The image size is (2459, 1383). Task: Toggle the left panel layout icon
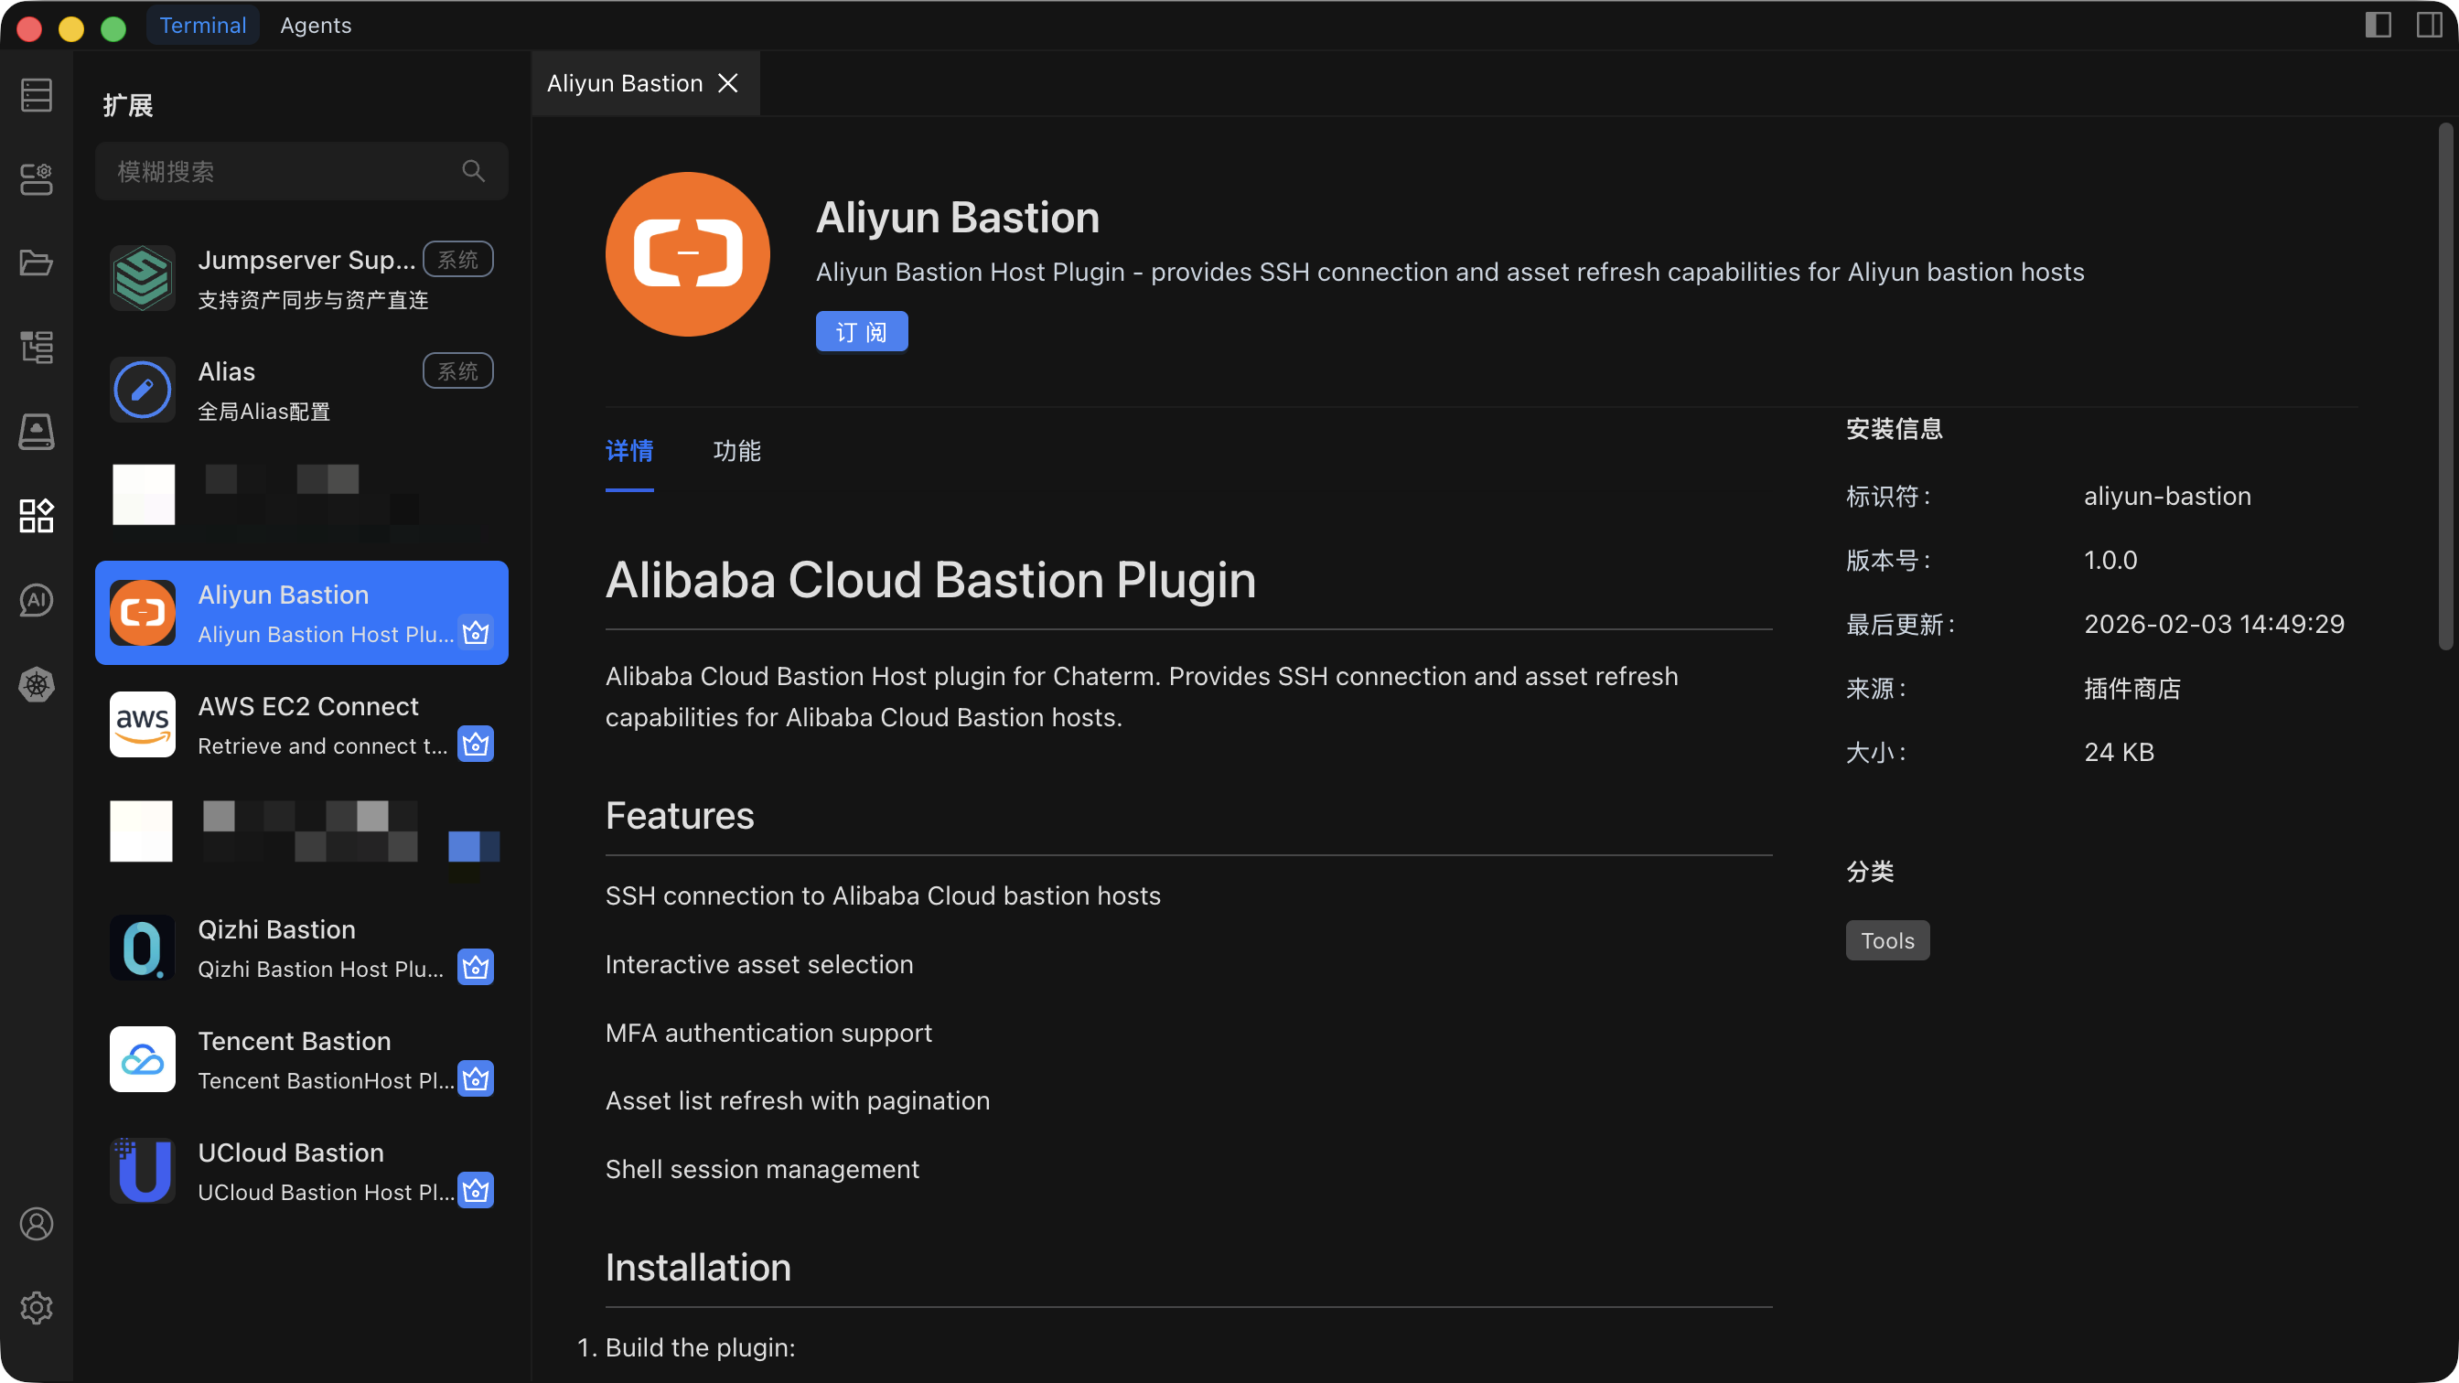2378,25
